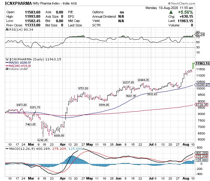Click the 8281.70 price annotation

pos(35,107)
